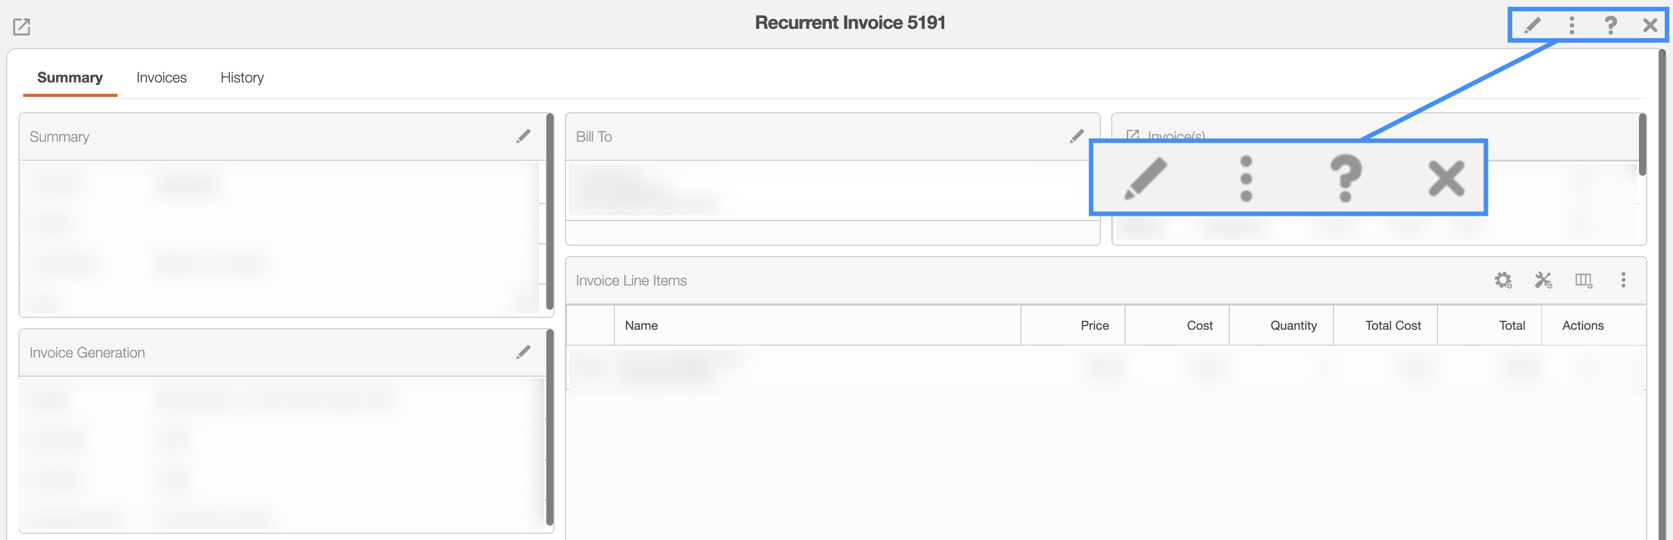Click the columns icon in Invoice Line Items
The height and width of the screenshot is (540, 1673).
tap(1583, 280)
